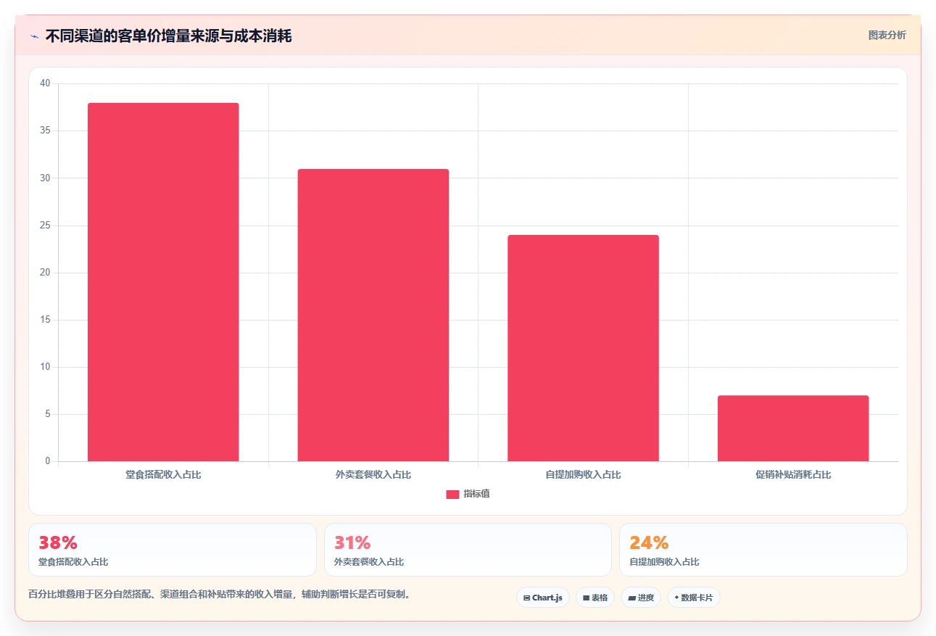Click the y-axis value 40

coord(45,83)
